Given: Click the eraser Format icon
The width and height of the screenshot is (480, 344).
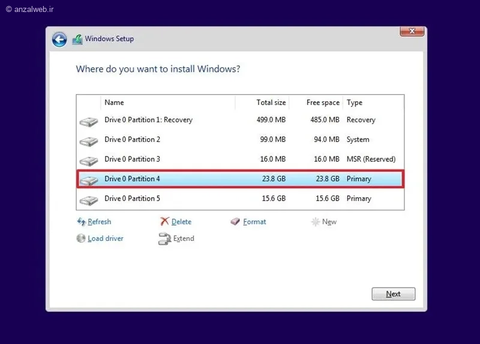Looking at the screenshot, I should click(x=235, y=221).
